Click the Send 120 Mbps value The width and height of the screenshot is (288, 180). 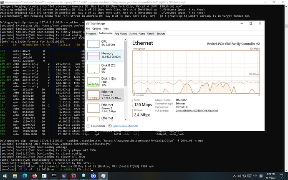click(x=143, y=104)
